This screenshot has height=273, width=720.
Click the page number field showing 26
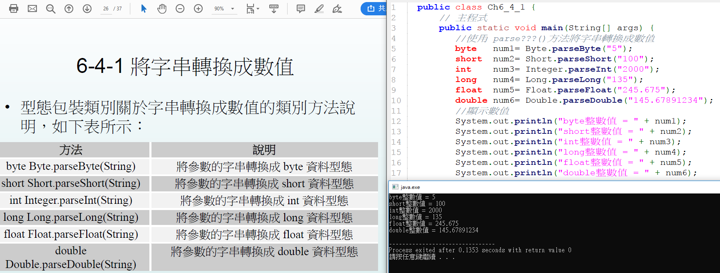pyautogui.click(x=106, y=9)
